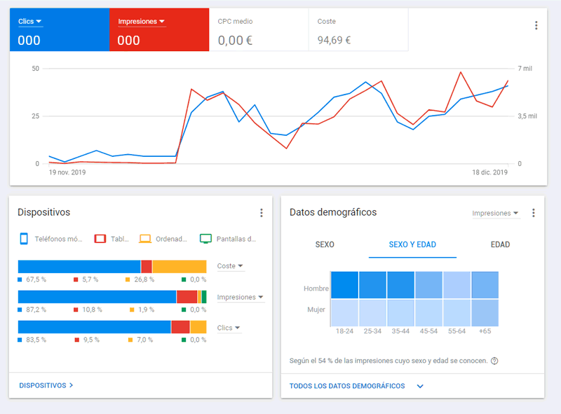Click the 18 dic. 2019 date label
The width and height of the screenshot is (561, 414).
pyautogui.click(x=489, y=172)
